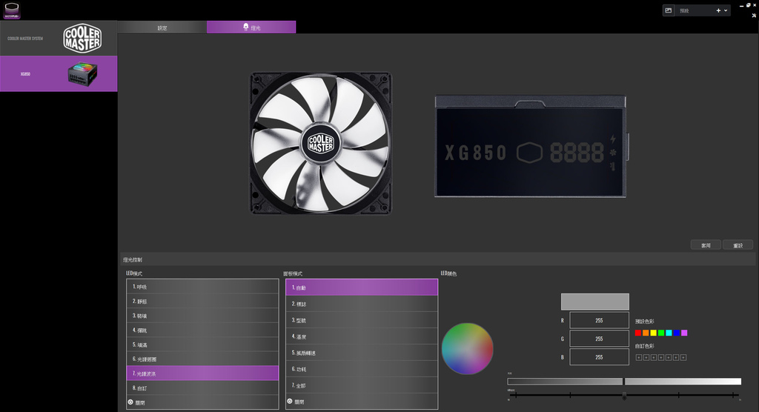Select panel mode 5. 風扇轉速
759x412 pixels.
coord(362,353)
